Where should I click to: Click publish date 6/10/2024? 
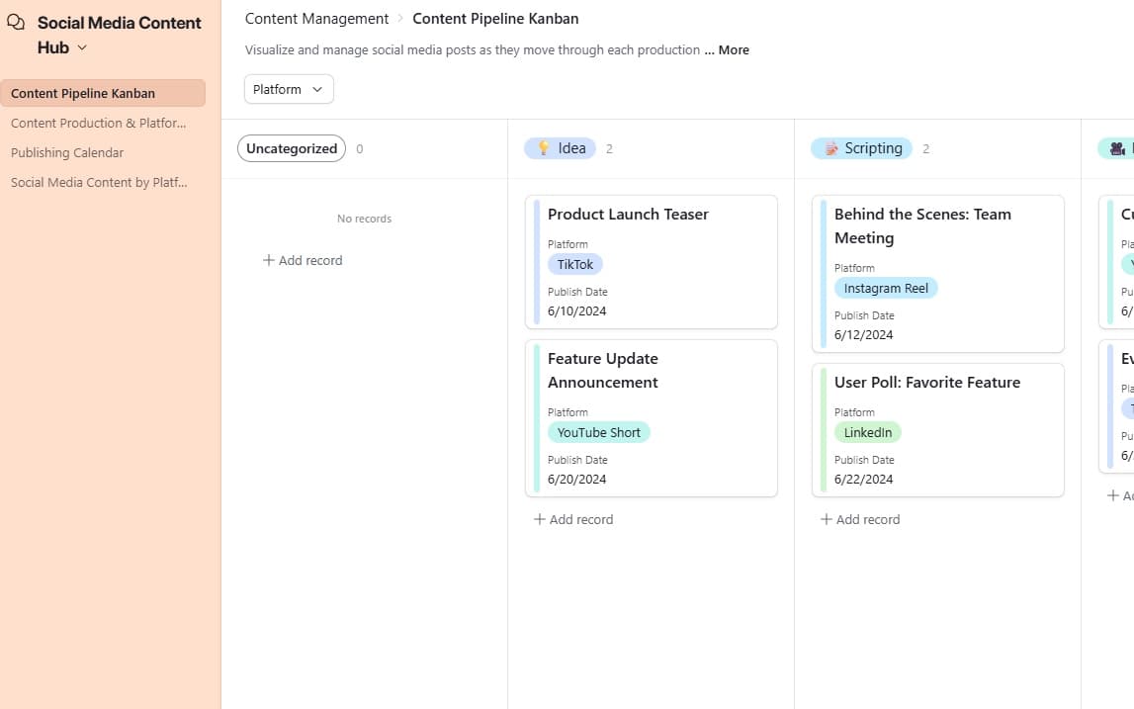pyautogui.click(x=577, y=311)
